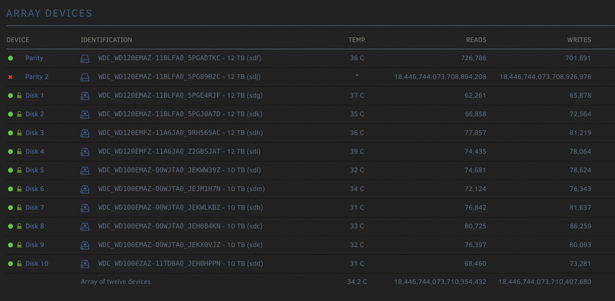Open the Disk 9 settings link
Viewport: 615px width, 301px height.
[x=34, y=245]
